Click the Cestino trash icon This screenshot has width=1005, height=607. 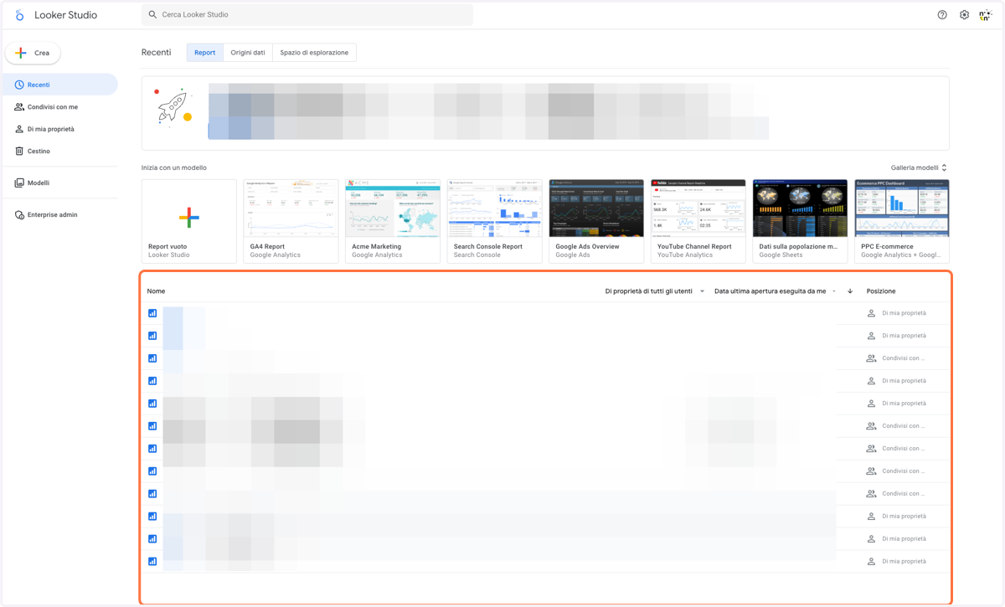point(19,152)
